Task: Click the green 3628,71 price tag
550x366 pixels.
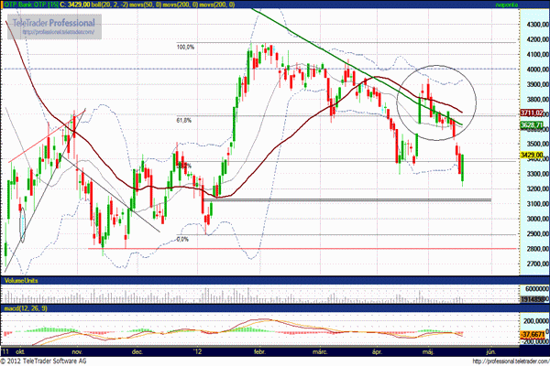Action: tap(531, 125)
